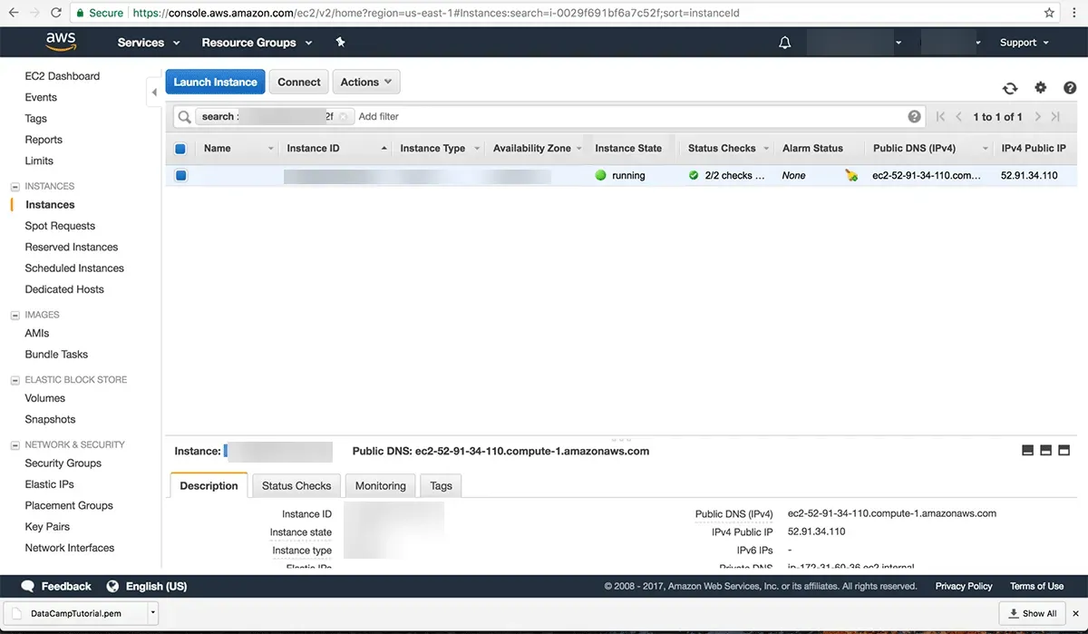Open Volumes in sidebar
Image resolution: width=1088 pixels, height=634 pixels.
(45, 398)
